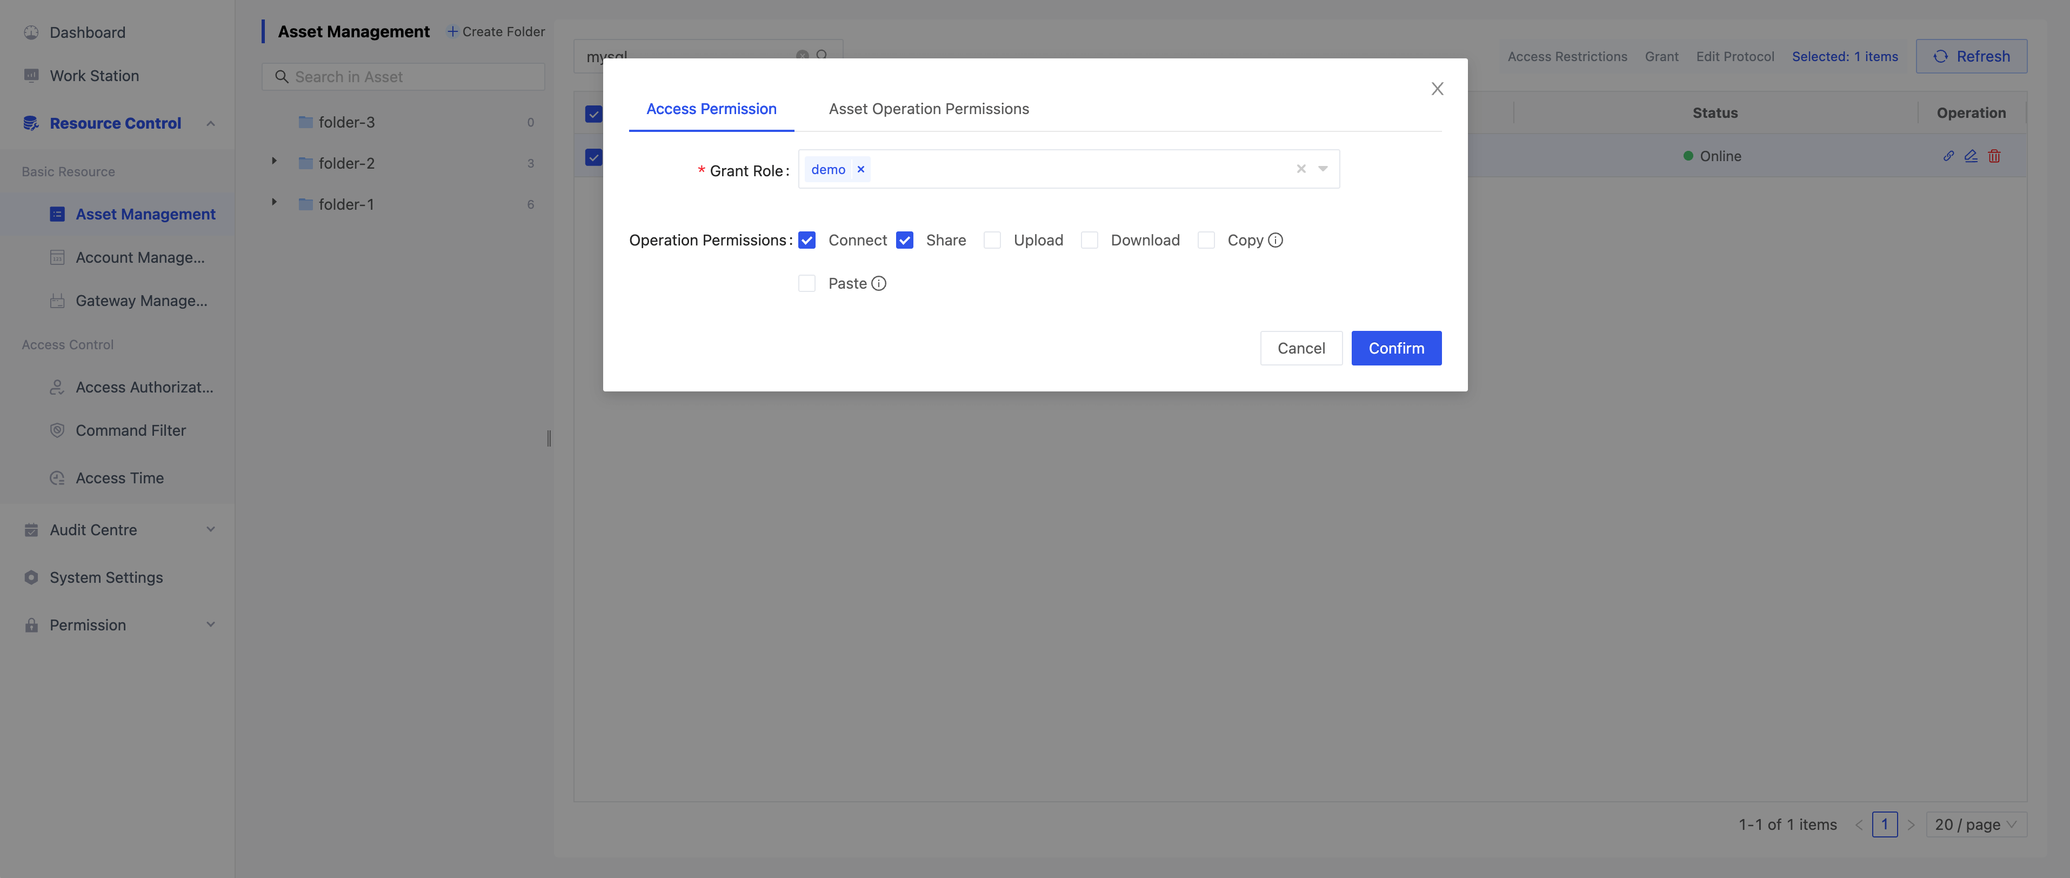Click the Gateway Management icon
The width and height of the screenshot is (2070, 878).
click(57, 301)
